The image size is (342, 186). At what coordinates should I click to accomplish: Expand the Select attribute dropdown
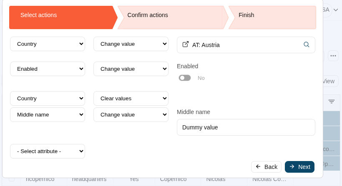click(x=48, y=151)
